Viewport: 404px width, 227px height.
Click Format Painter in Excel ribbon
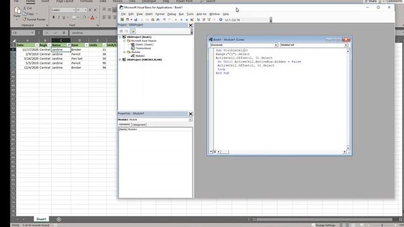(x=34, y=20)
